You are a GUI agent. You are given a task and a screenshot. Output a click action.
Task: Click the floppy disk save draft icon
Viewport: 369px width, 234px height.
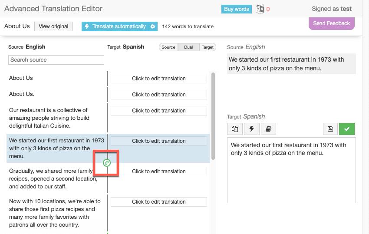330,129
